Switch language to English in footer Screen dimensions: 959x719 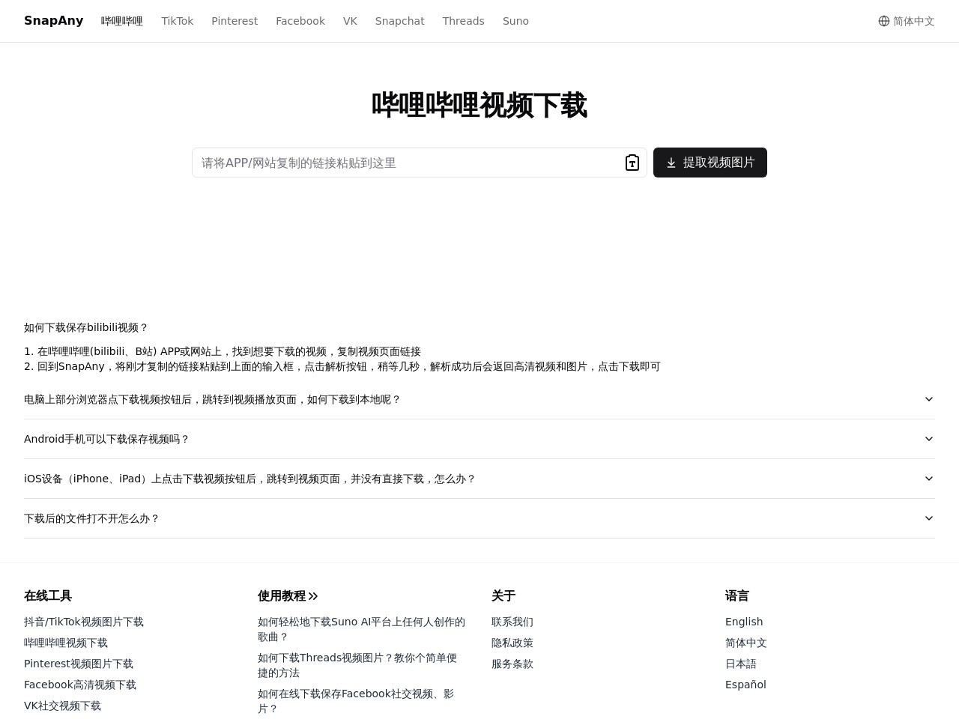tap(744, 622)
